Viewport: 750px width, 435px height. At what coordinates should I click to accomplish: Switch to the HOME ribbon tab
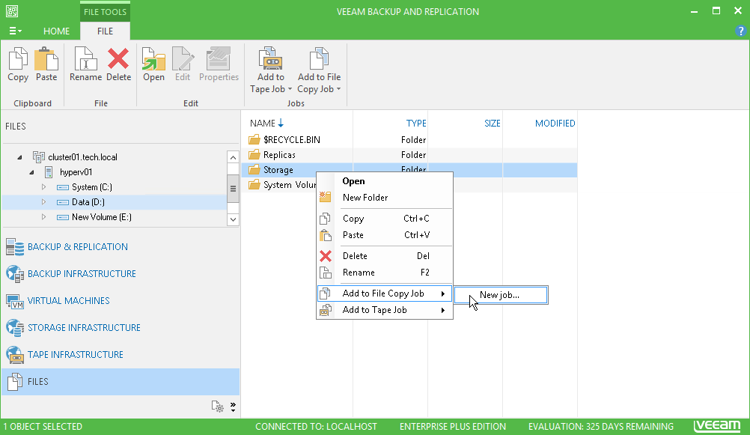coord(56,31)
